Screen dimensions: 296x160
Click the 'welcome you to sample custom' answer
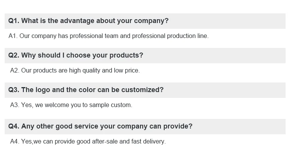pyautogui.click(x=71, y=105)
